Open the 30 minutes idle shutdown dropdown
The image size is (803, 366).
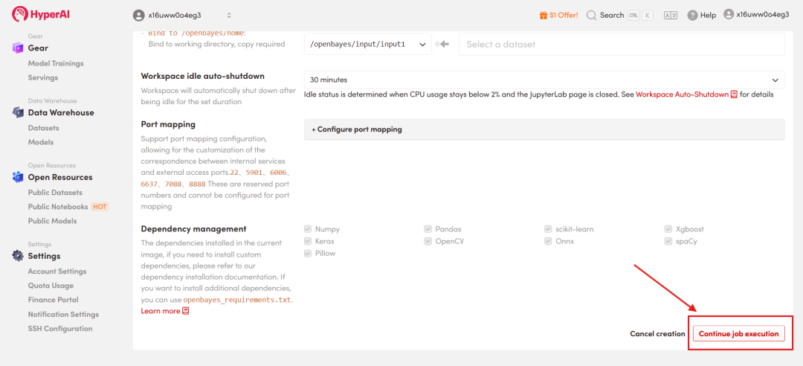click(x=544, y=80)
